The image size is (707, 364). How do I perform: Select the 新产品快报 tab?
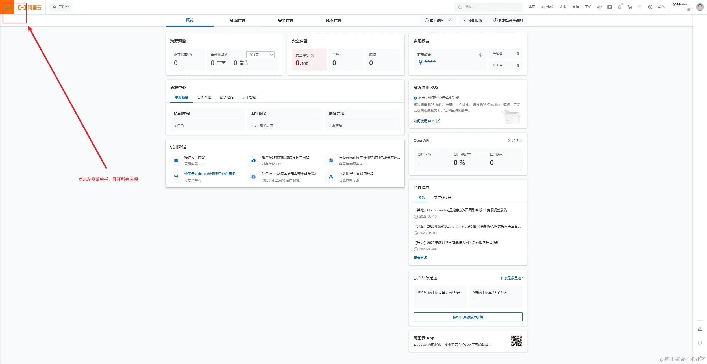point(442,197)
